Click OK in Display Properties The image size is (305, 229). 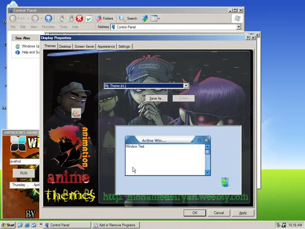(195, 213)
